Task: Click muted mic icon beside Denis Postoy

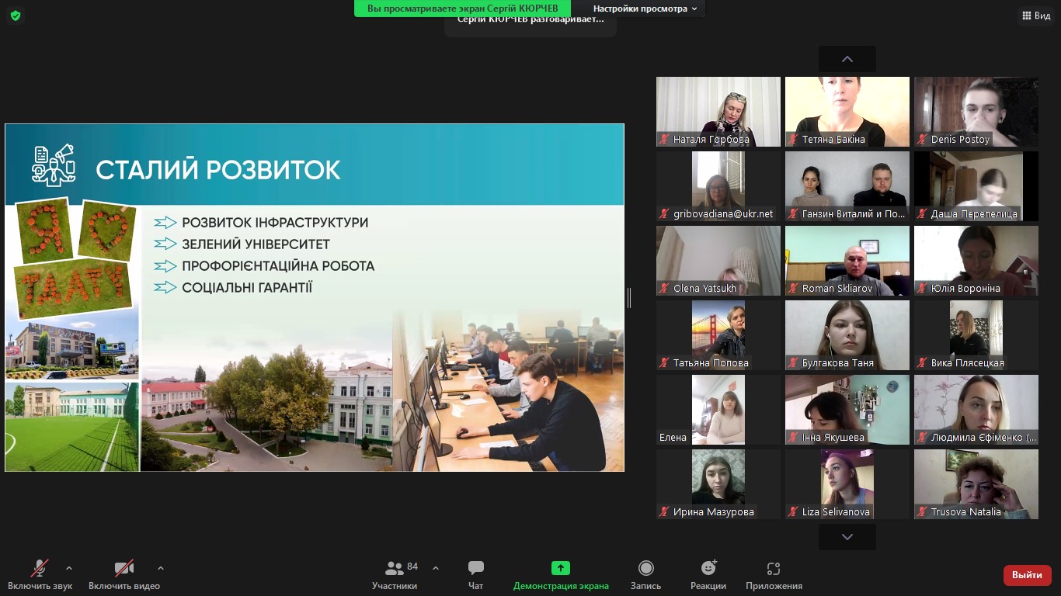Action: pyautogui.click(x=923, y=140)
